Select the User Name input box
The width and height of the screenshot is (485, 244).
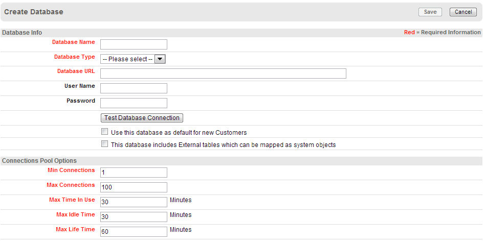[x=134, y=88]
